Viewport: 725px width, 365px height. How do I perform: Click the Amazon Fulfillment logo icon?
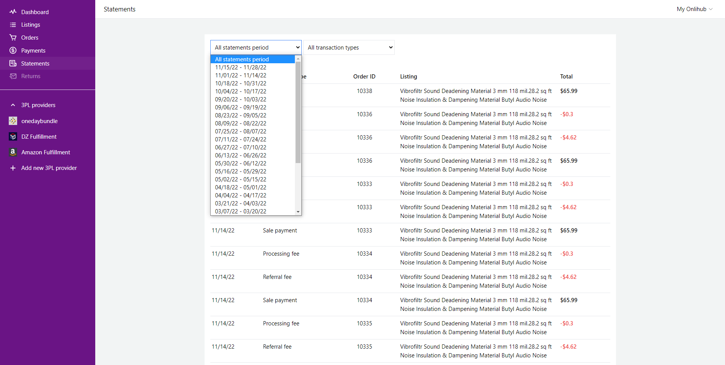coord(13,152)
